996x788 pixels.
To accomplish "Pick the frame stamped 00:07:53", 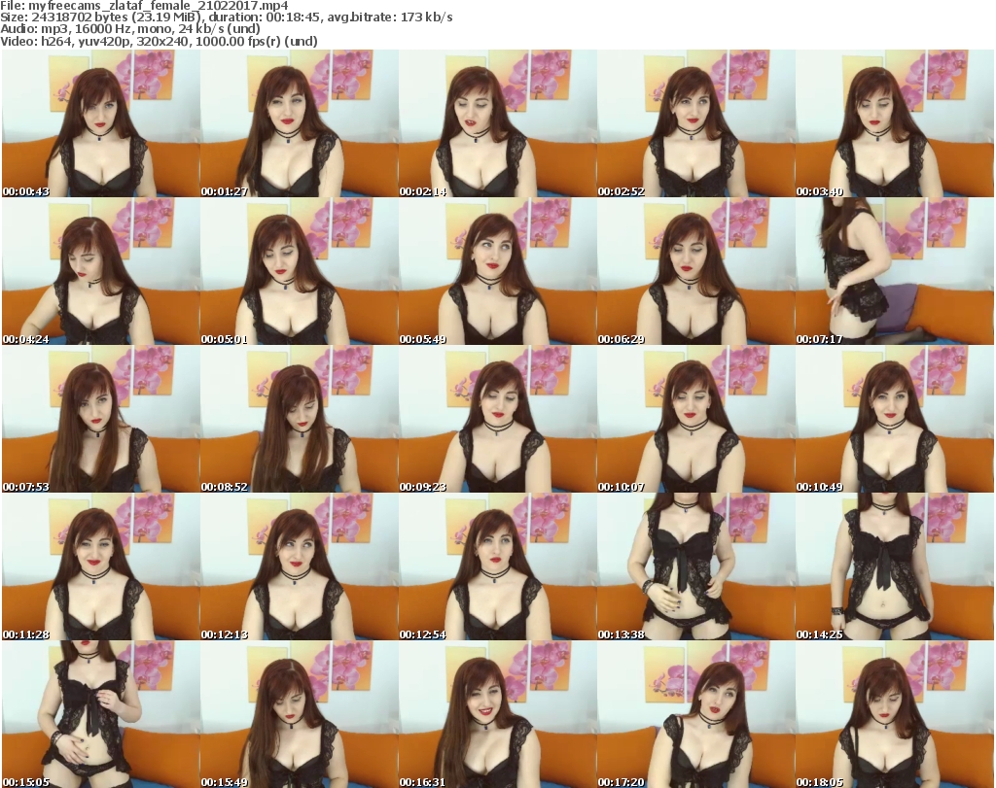I will 100,419.
